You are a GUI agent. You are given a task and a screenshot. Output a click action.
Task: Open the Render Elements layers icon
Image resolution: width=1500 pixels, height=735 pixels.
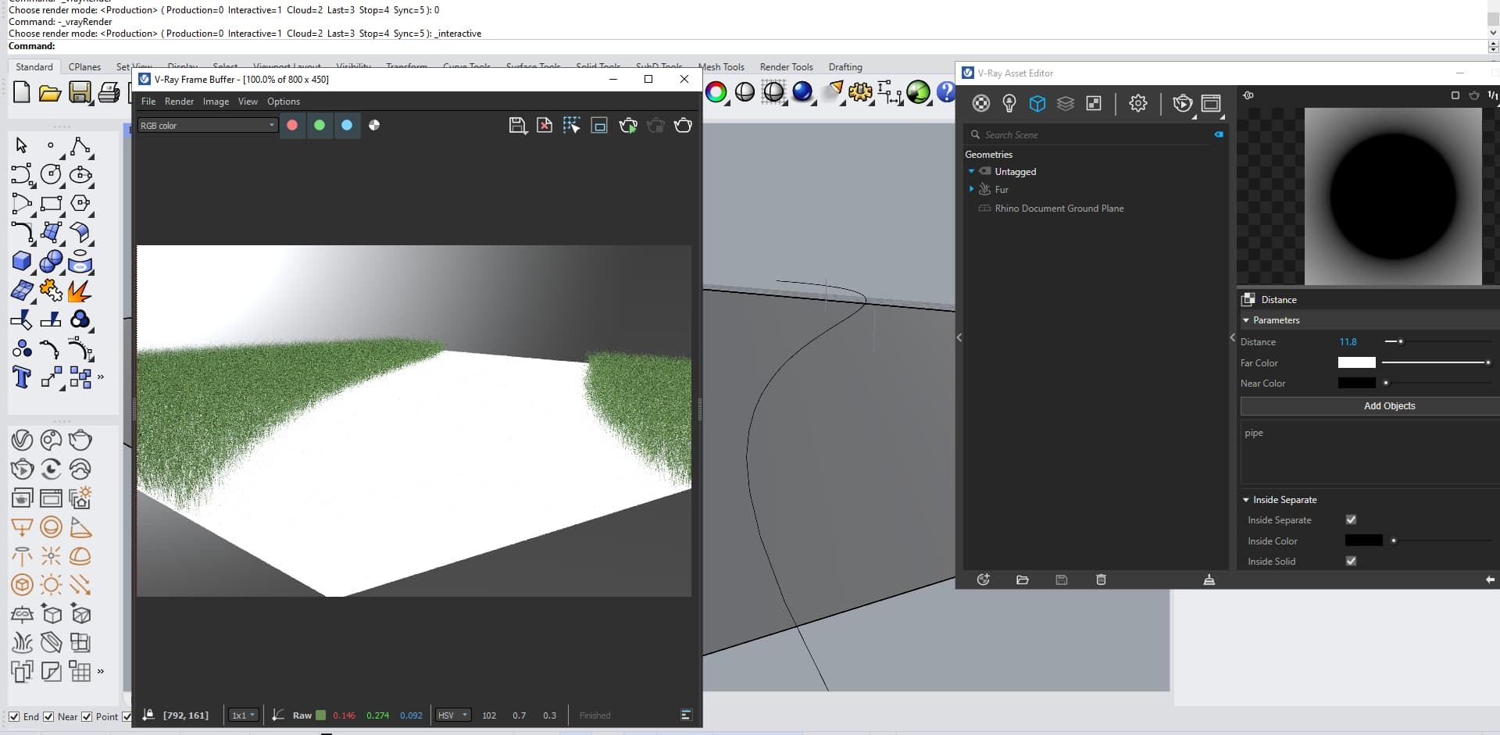click(x=1066, y=103)
